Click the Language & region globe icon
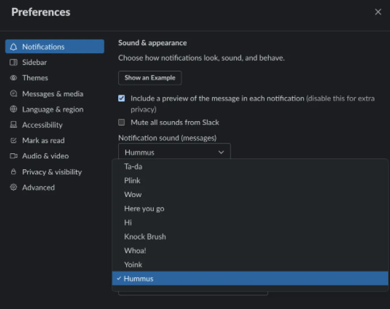This screenshot has width=390, height=309. (x=14, y=109)
